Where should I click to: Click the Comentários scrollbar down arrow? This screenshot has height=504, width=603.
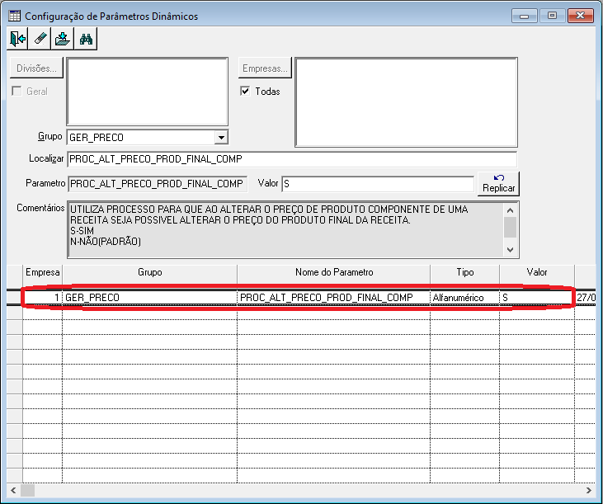511,249
